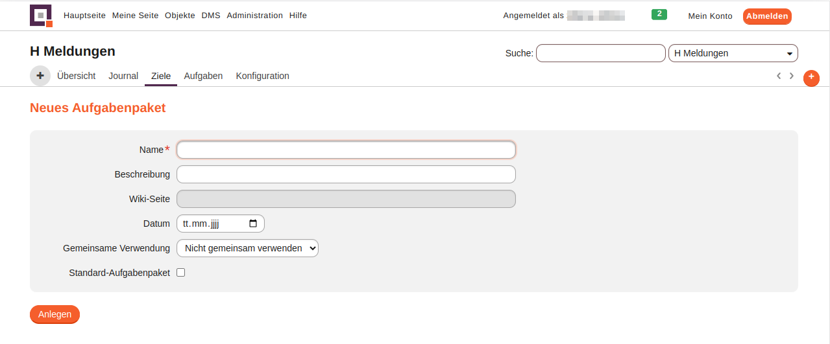Click the green notification badge showing 2
830x344 pixels.
(659, 14)
